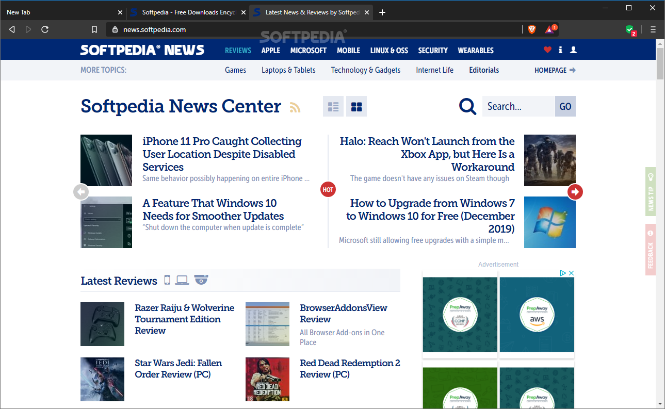Open the Editorials topic
This screenshot has height=409, width=665.
coord(484,70)
